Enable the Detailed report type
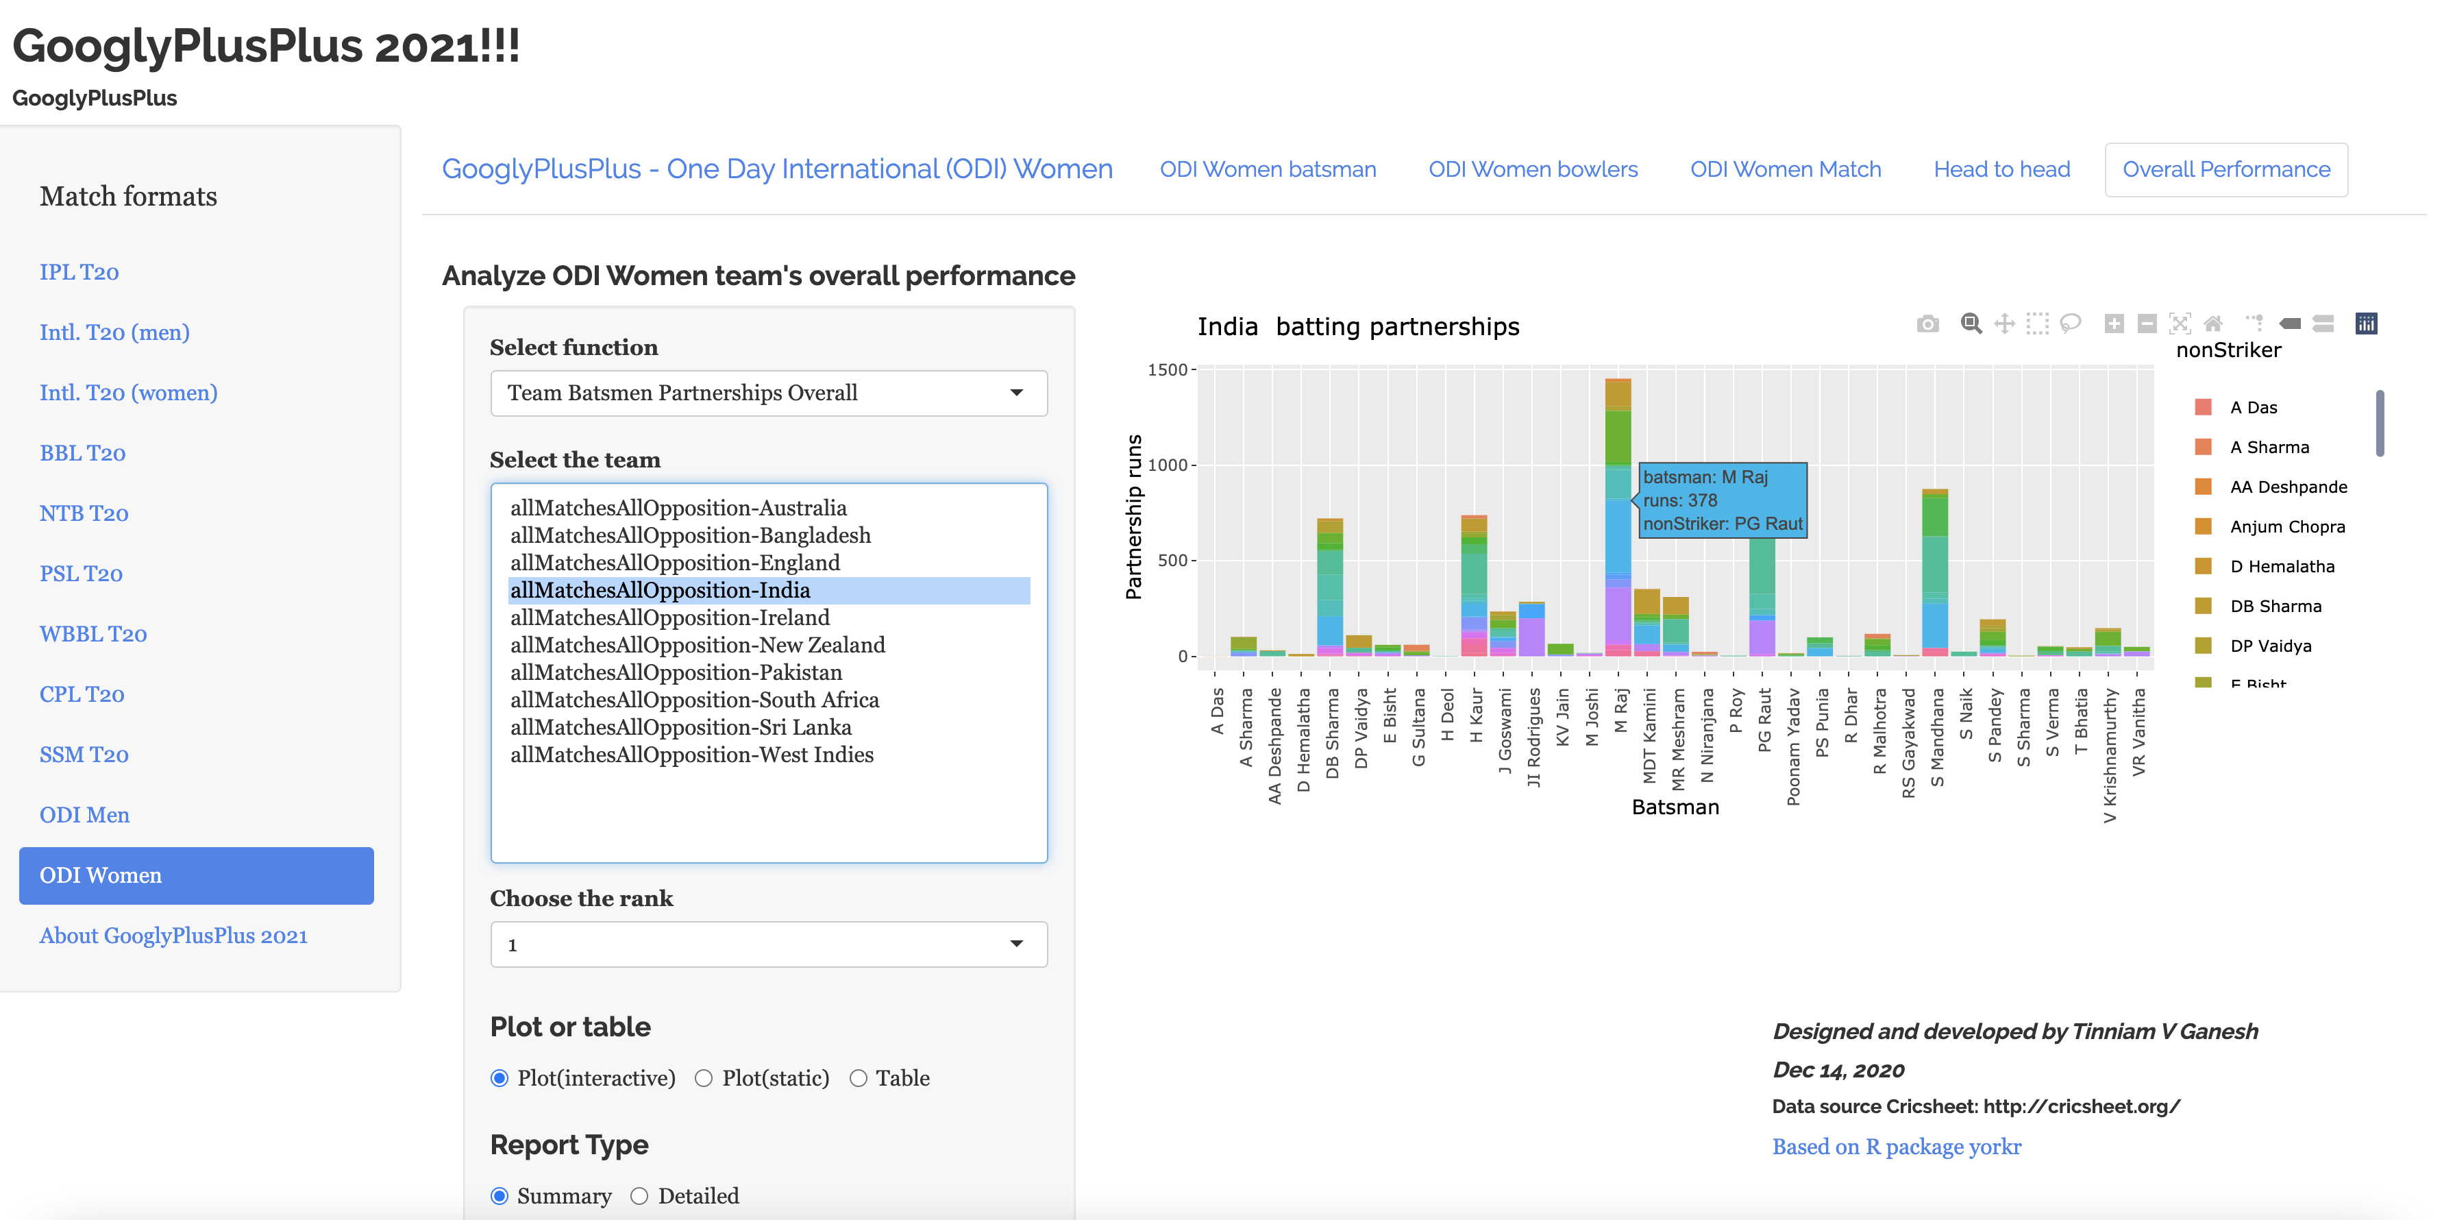2442x1220 pixels. pyautogui.click(x=640, y=1195)
